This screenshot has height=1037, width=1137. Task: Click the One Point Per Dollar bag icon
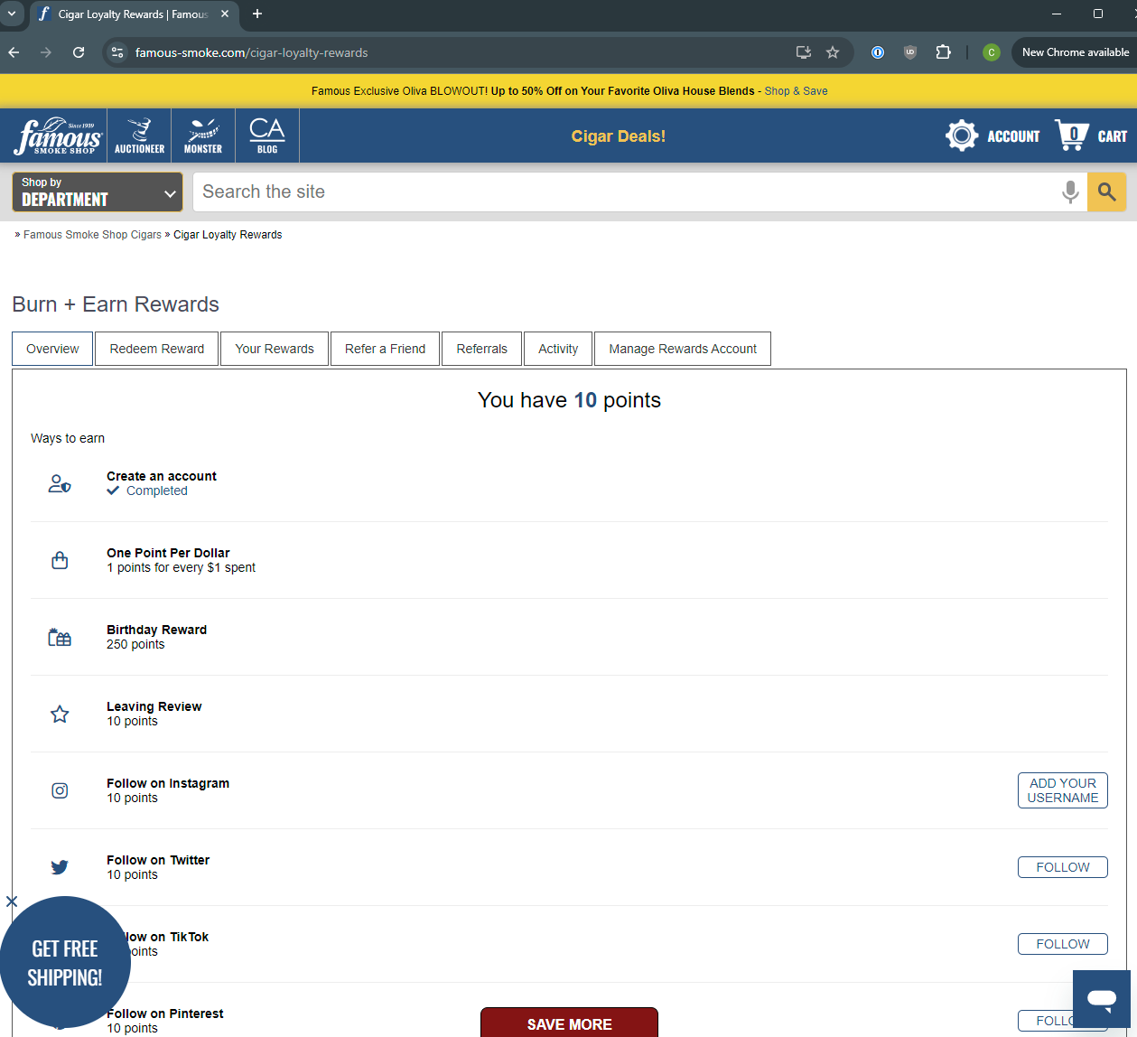tap(60, 561)
